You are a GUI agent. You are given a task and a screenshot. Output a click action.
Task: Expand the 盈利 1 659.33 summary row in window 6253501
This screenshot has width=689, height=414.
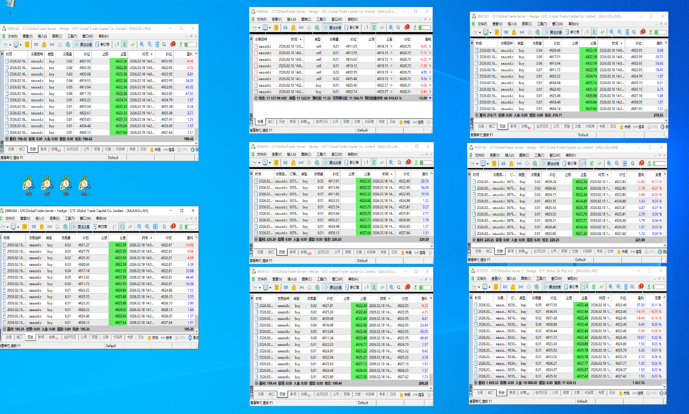pos(476,383)
